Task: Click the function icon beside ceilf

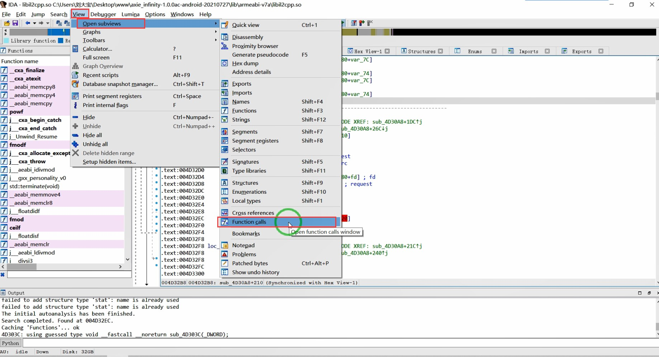Action: pos(4,227)
